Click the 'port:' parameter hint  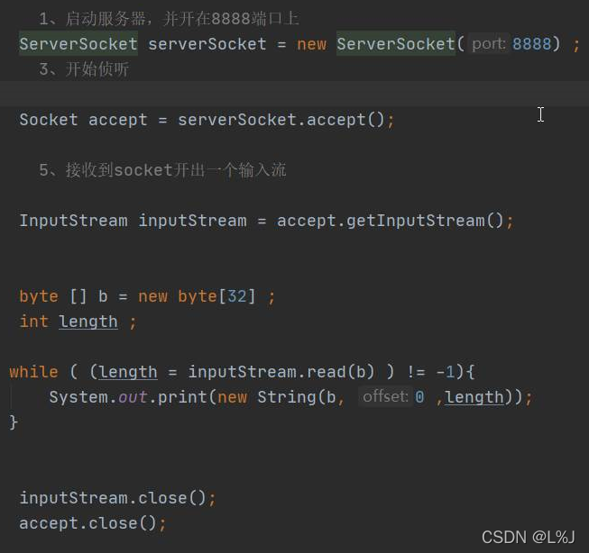(489, 44)
